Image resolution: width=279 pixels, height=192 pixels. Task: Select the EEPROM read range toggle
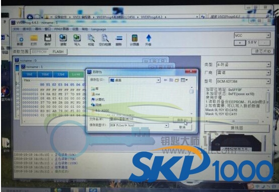39,52
